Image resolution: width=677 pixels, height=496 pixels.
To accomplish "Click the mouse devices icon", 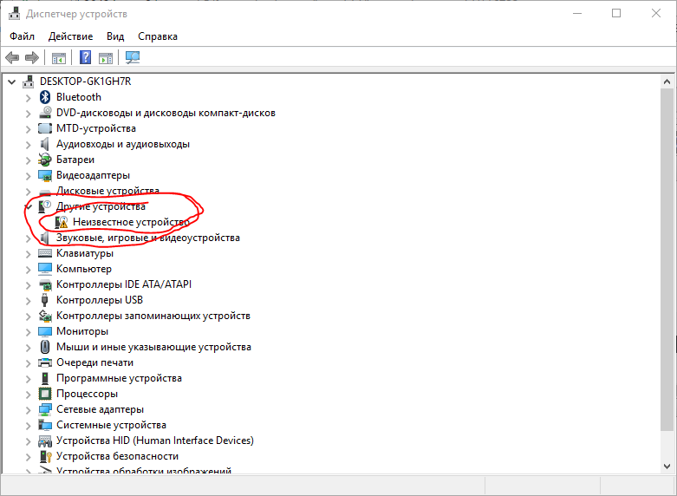I will point(45,347).
